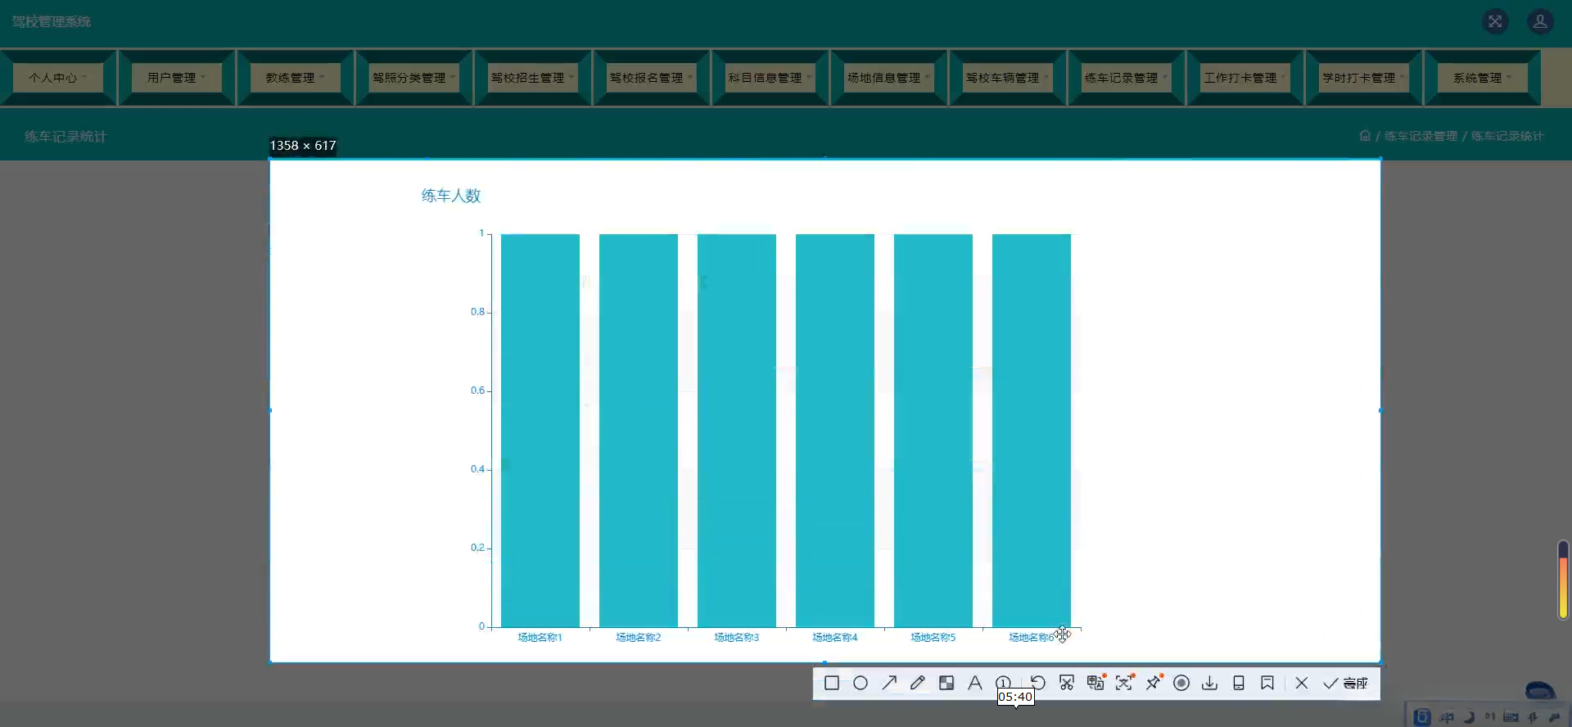Viewport: 1572px width, 727px height.
Task: Toggle fullscreen mode in the header
Action: pyautogui.click(x=1495, y=21)
